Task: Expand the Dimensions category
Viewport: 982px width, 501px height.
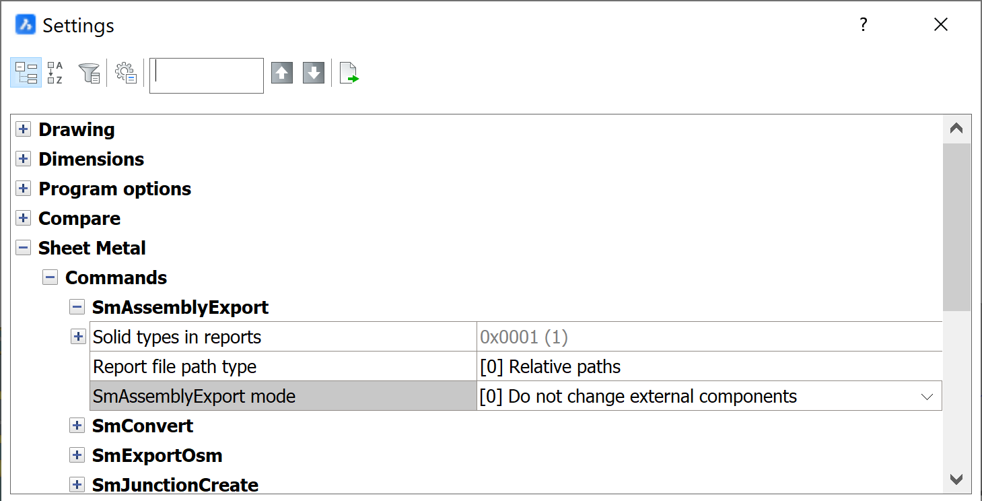Action: 24,159
